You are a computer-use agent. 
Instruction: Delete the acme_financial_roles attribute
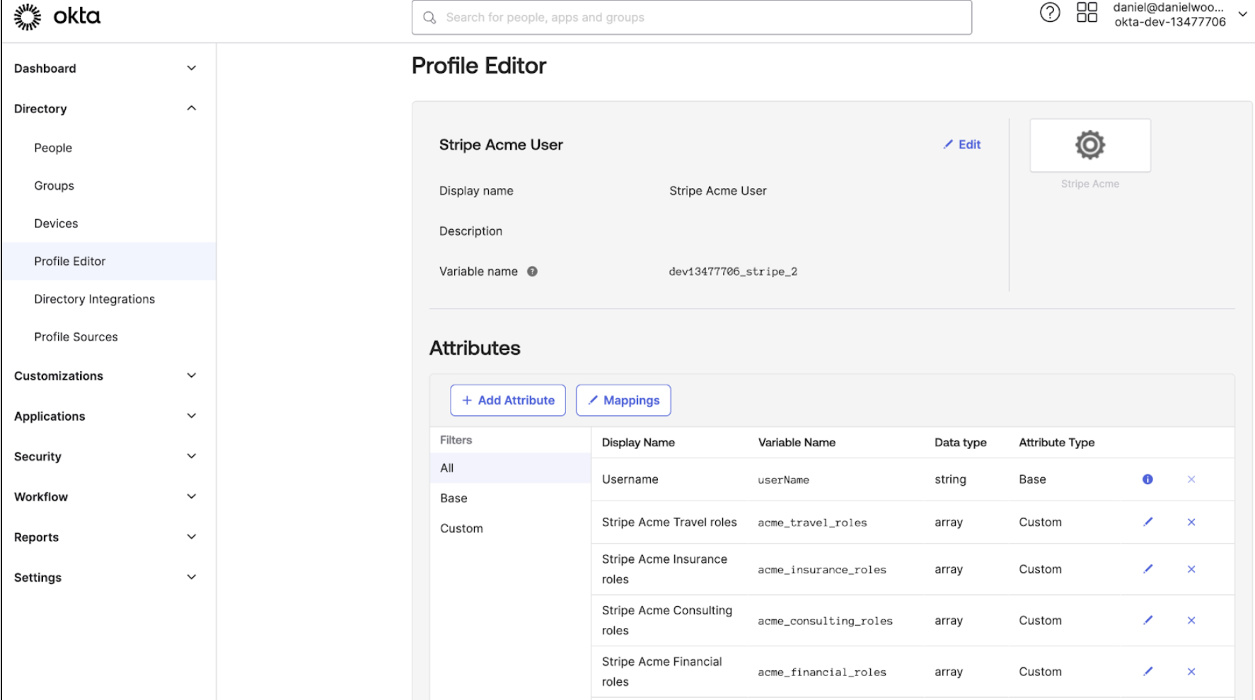click(1191, 672)
